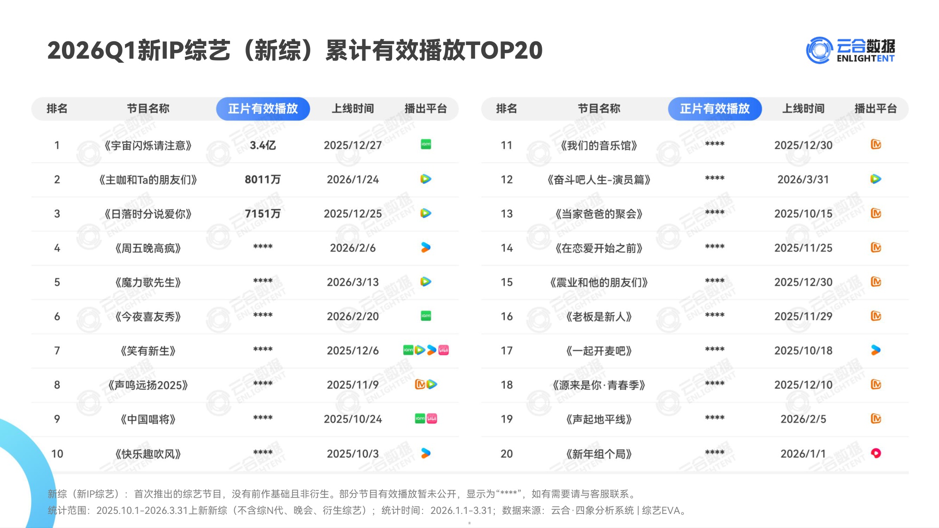Select the right 正片有效播放 header pill
Viewport: 939px width, 528px height.
point(716,108)
